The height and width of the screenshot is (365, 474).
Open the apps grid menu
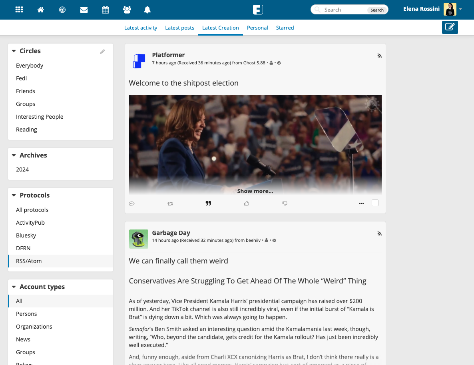click(19, 10)
